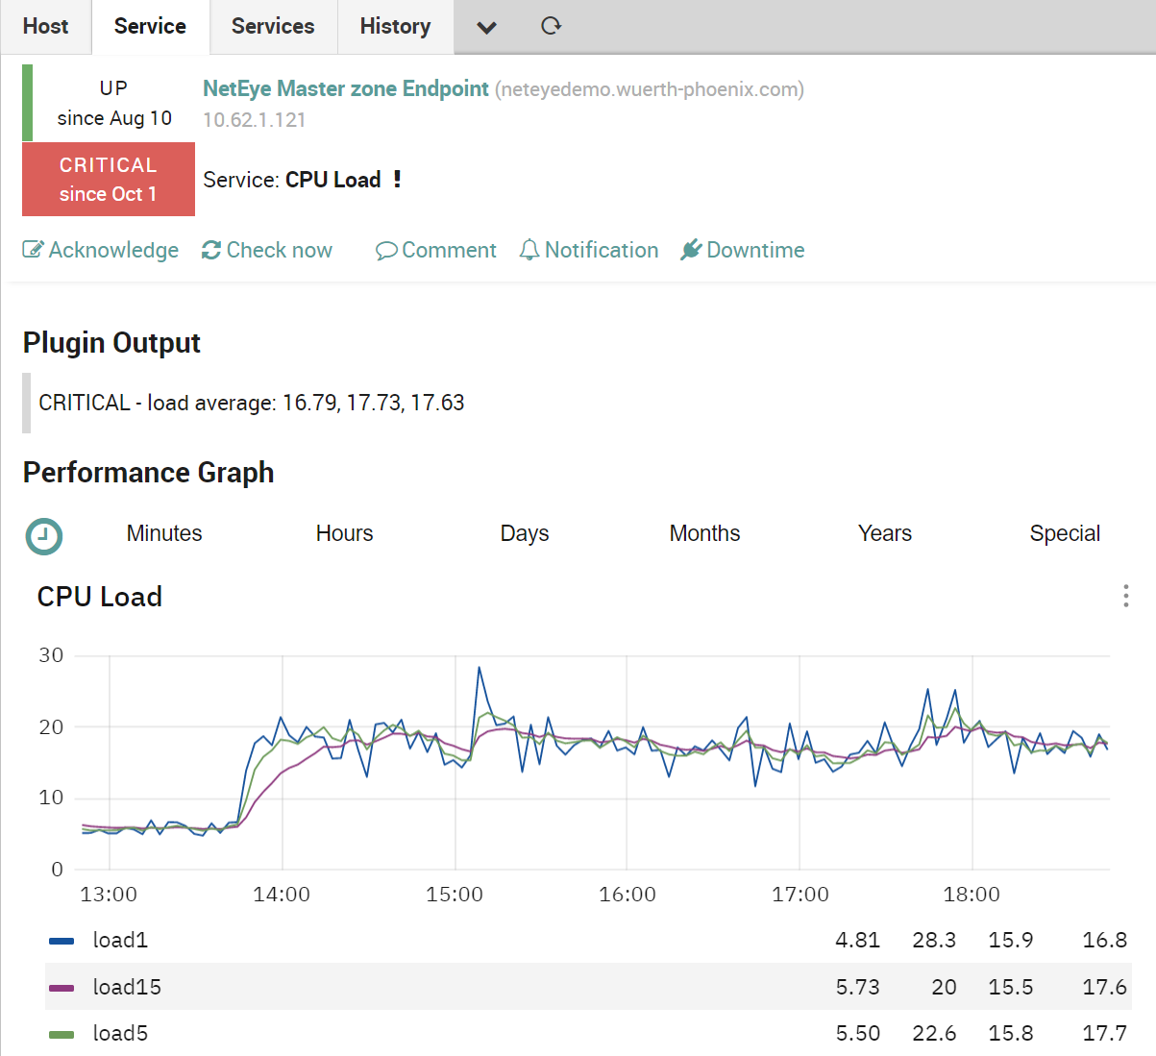This screenshot has width=1156, height=1056.
Task: Select the Months time range
Action: pyautogui.click(x=704, y=533)
